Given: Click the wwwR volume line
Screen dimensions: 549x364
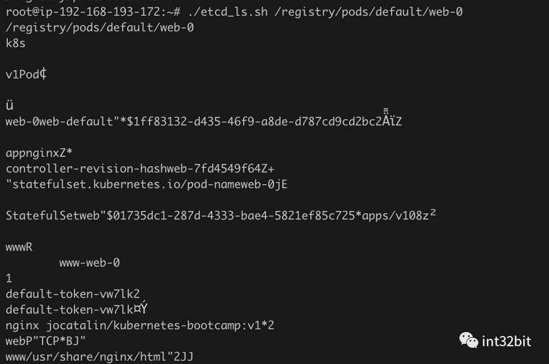Looking at the screenshot, I should pyautogui.click(x=19, y=247).
